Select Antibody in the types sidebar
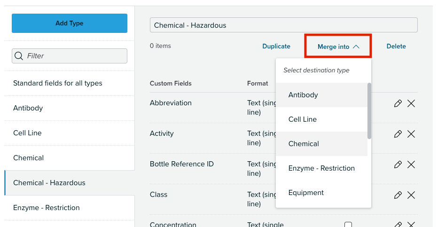437x227 pixels. (x=70, y=108)
